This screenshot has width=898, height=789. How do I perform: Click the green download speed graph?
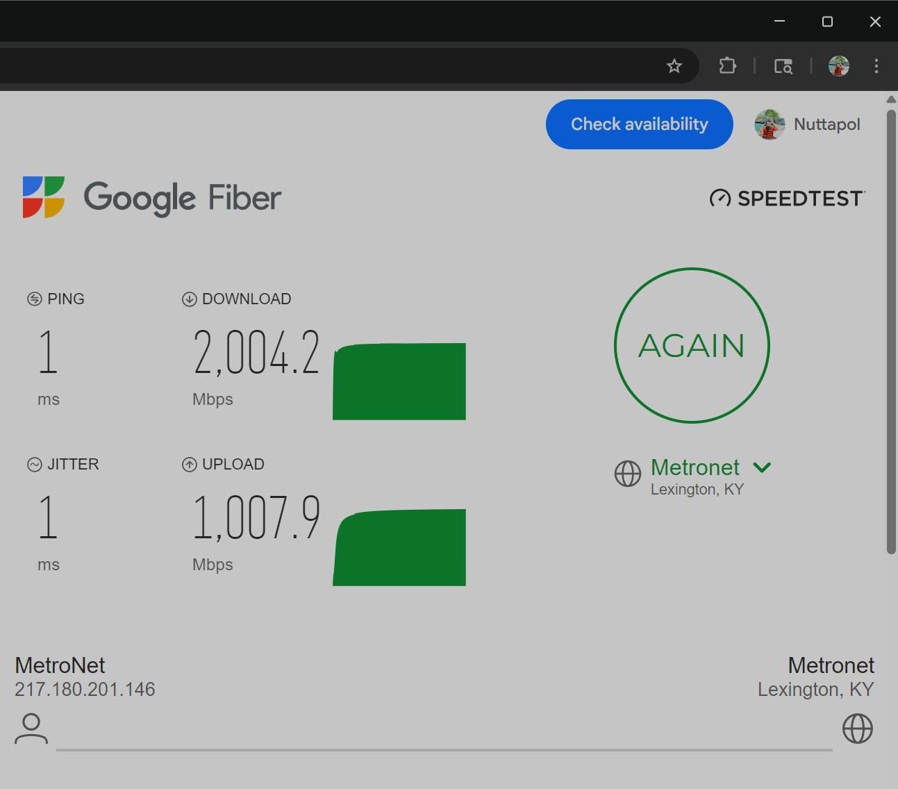point(399,381)
